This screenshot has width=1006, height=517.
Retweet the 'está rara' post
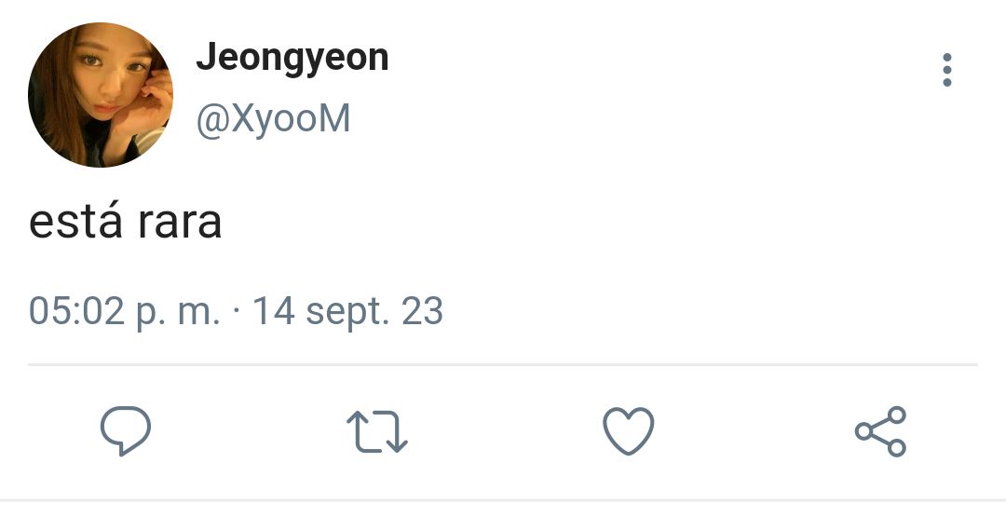(376, 431)
